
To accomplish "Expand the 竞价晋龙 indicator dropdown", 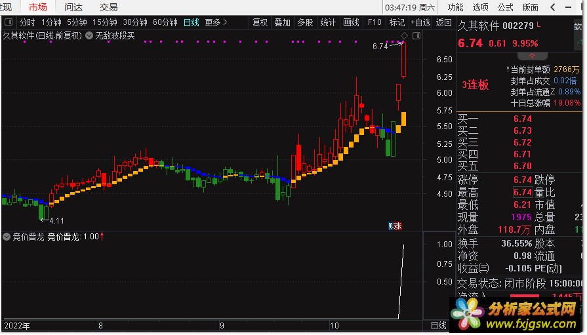I will [x=7, y=237].
